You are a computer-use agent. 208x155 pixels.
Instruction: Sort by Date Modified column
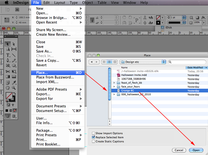197,68
